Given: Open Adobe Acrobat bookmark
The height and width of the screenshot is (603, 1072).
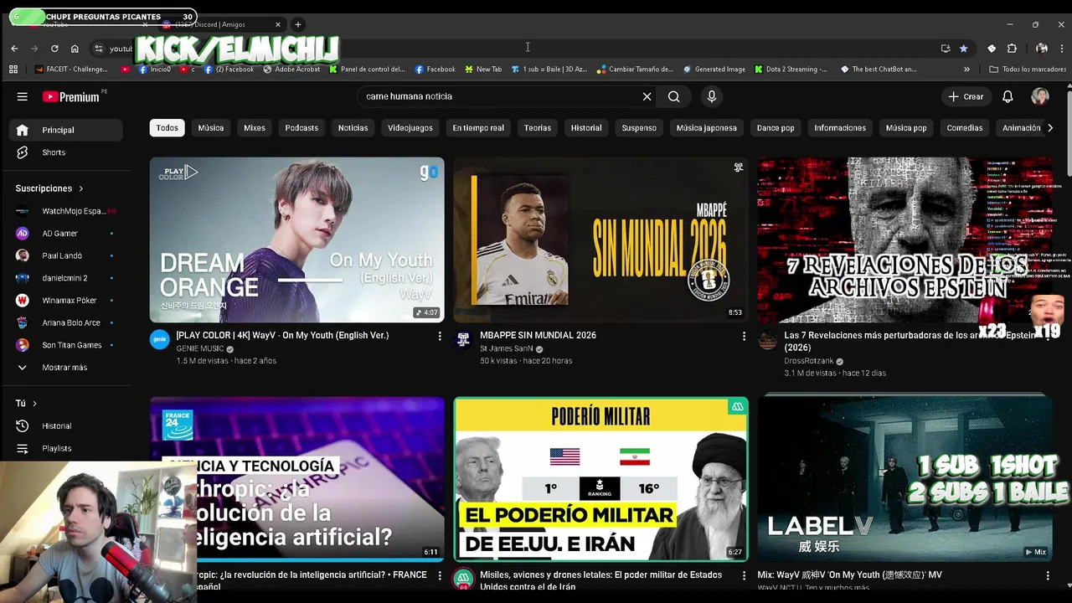Looking at the screenshot, I should 291,70.
